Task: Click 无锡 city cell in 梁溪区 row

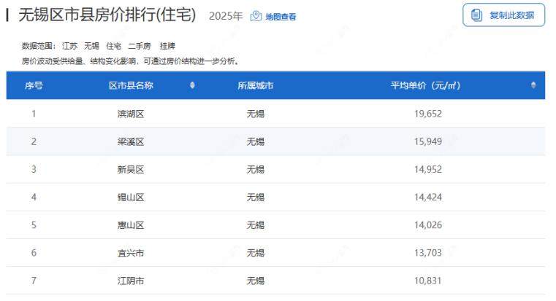Action: pyautogui.click(x=256, y=142)
